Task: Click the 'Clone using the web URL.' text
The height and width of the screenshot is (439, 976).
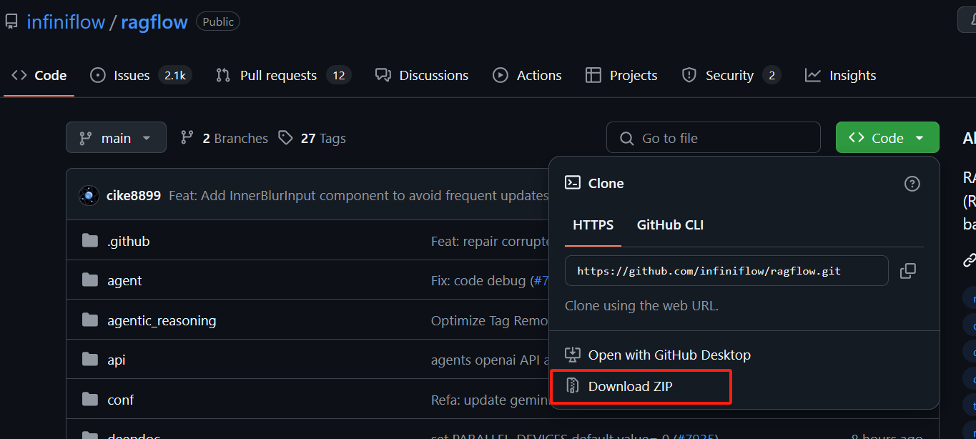Action: click(641, 305)
